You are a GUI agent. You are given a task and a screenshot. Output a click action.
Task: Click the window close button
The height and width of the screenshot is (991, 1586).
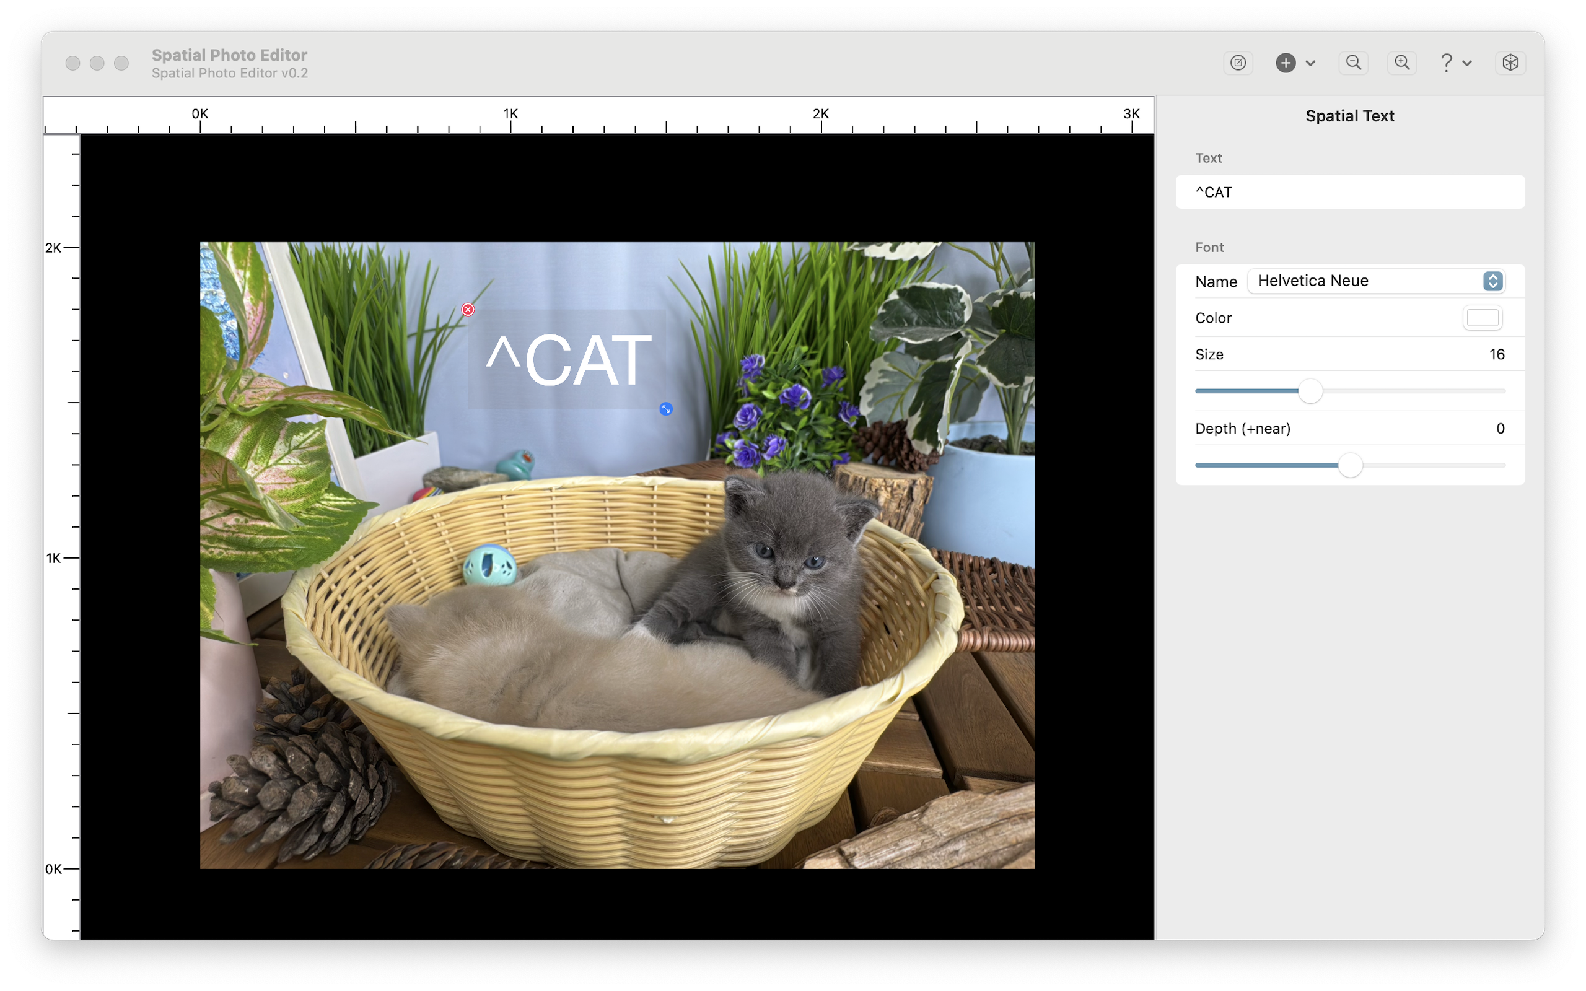(72, 63)
